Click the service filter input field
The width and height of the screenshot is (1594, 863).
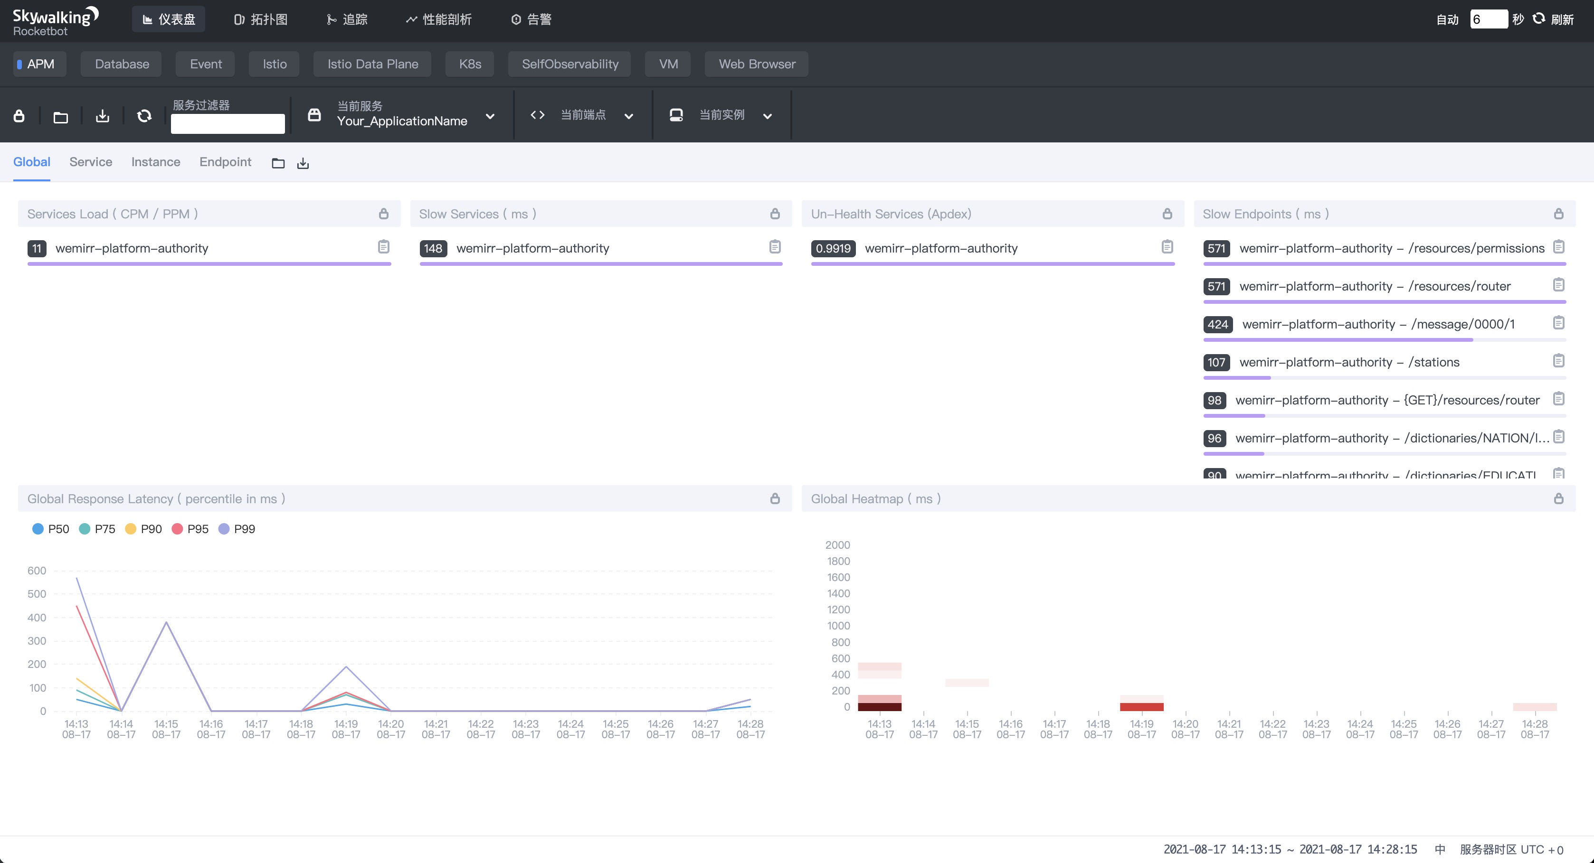coord(228,124)
